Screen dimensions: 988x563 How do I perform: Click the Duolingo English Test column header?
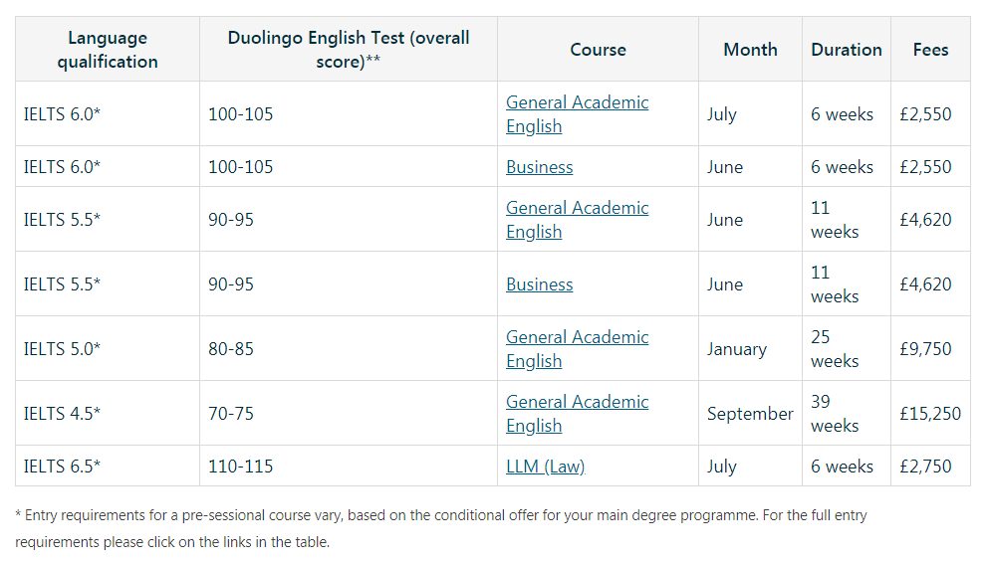(x=348, y=50)
